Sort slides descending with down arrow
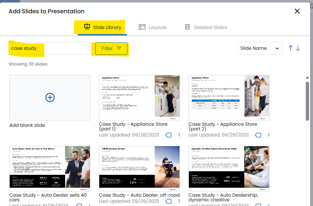Viewport: 313px width, 206px height. pos(298,48)
